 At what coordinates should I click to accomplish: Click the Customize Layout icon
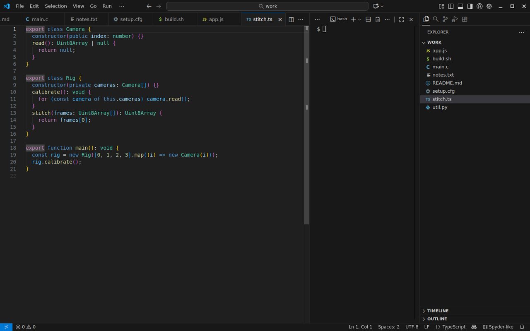coord(441,6)
